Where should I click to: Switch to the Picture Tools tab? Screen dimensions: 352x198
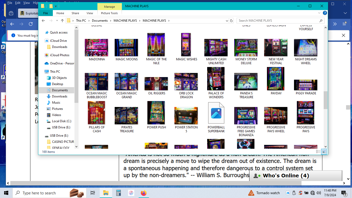click(109, 13)
